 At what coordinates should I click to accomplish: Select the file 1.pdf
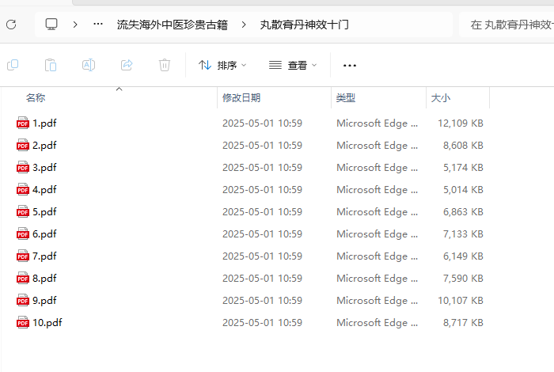pos(44,123)
